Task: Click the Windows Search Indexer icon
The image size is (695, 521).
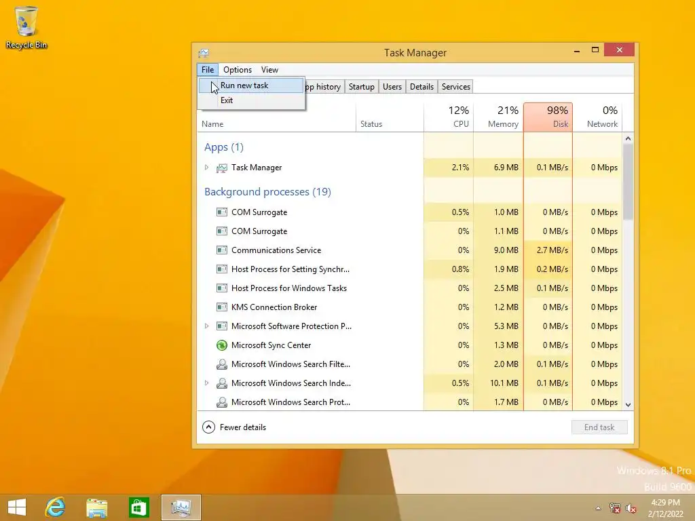Action: [x=222, y=383]
